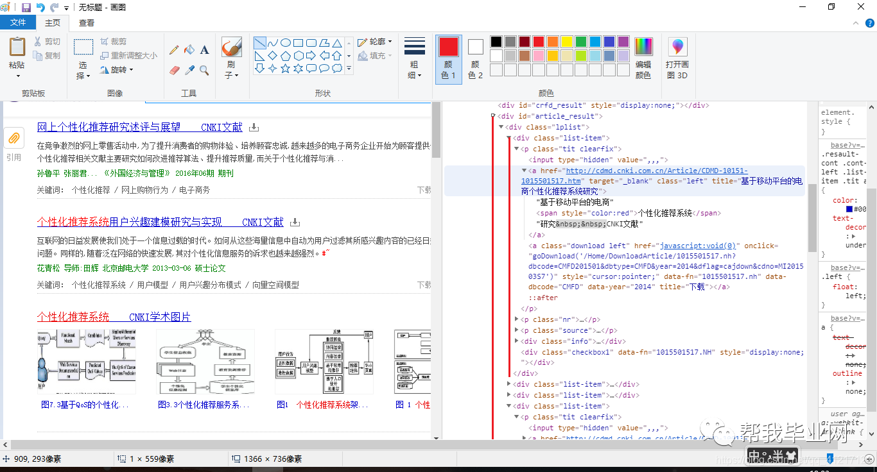Screen dimensions: 877x472
Task: Open the 粗细 line thickness dropdown
Action: click(415, 58)
